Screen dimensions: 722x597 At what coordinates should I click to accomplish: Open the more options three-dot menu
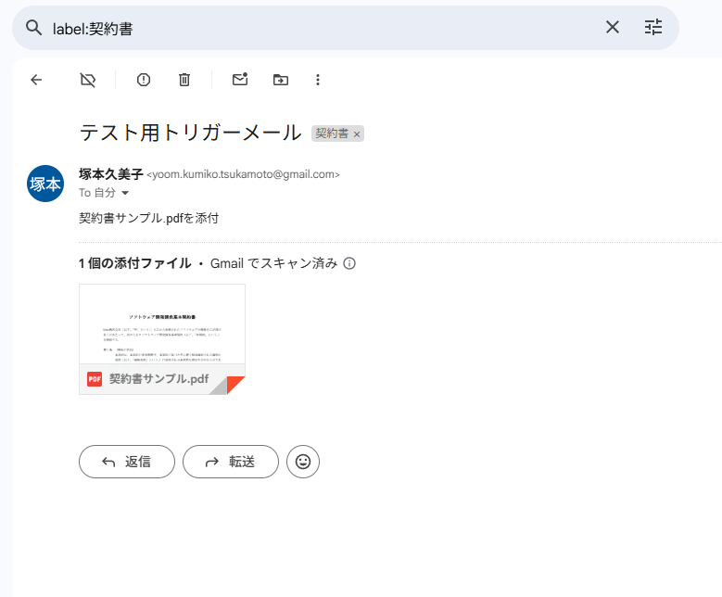coord(318,80)
